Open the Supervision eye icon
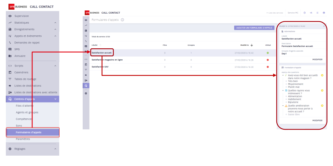This screenshot has height=166, width=333. click(x=10, y=16)
